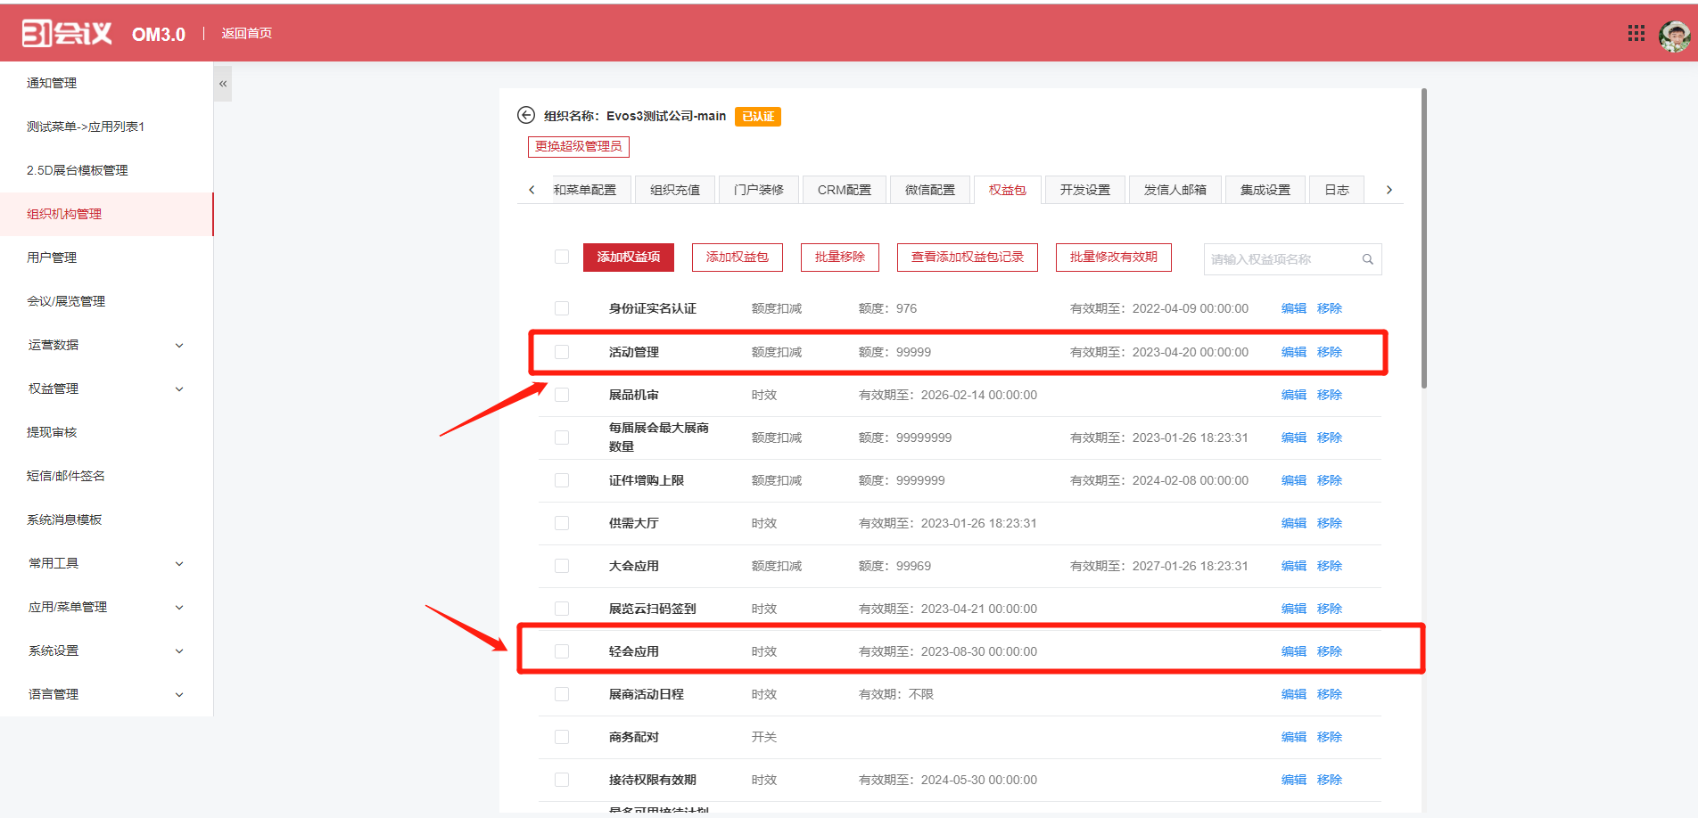Click the back arrow beside 组织名称
The width and height of the screenshot is (1698, 818).
tap(525, 116)
